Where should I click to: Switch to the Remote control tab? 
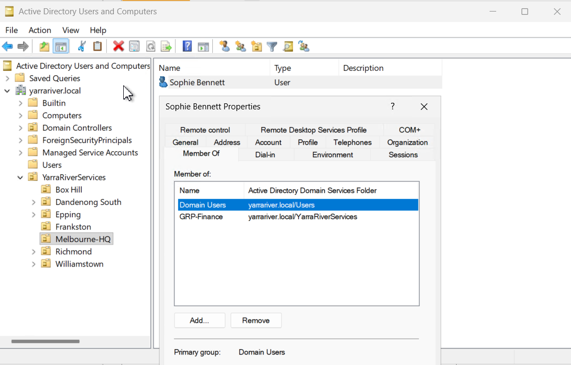pyautogui.click(x=205, y=130)
